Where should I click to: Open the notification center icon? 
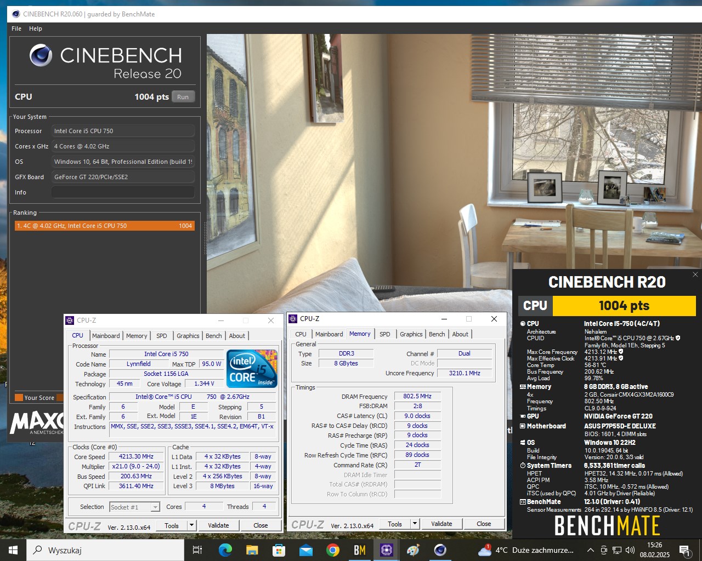coord(684,550)
